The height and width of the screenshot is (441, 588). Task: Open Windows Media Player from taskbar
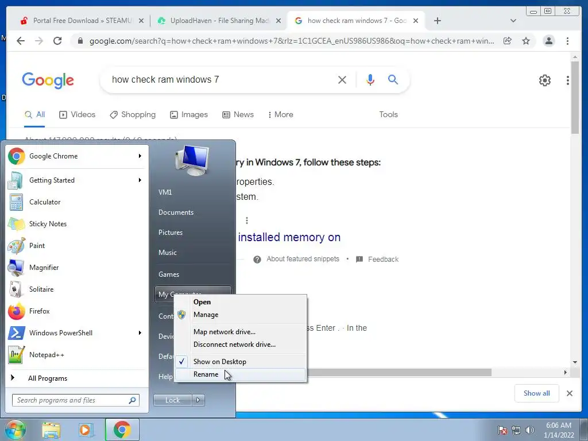click(x=86, y=430)
